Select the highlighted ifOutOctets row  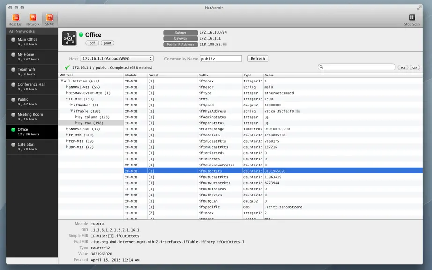point(273,171)
